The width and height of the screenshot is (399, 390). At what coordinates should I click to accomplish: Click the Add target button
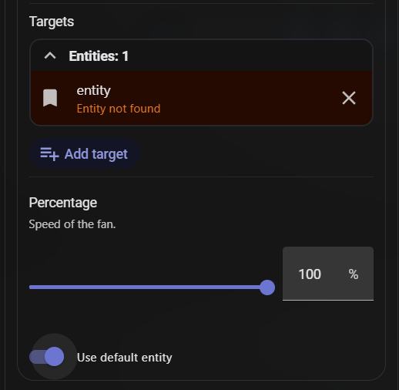click(85, 153)
